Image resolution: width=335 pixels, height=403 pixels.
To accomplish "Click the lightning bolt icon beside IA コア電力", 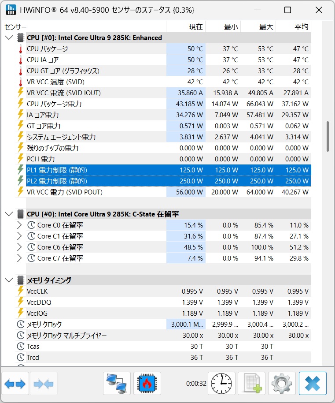I will coord(19,115).
